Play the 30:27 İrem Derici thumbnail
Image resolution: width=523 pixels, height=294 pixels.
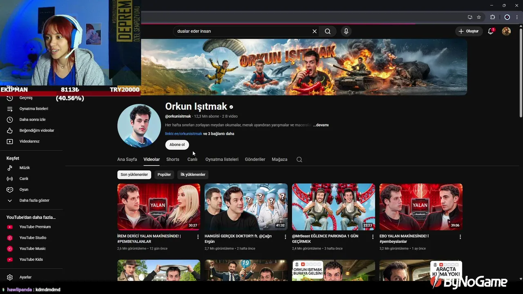[159, 207]
